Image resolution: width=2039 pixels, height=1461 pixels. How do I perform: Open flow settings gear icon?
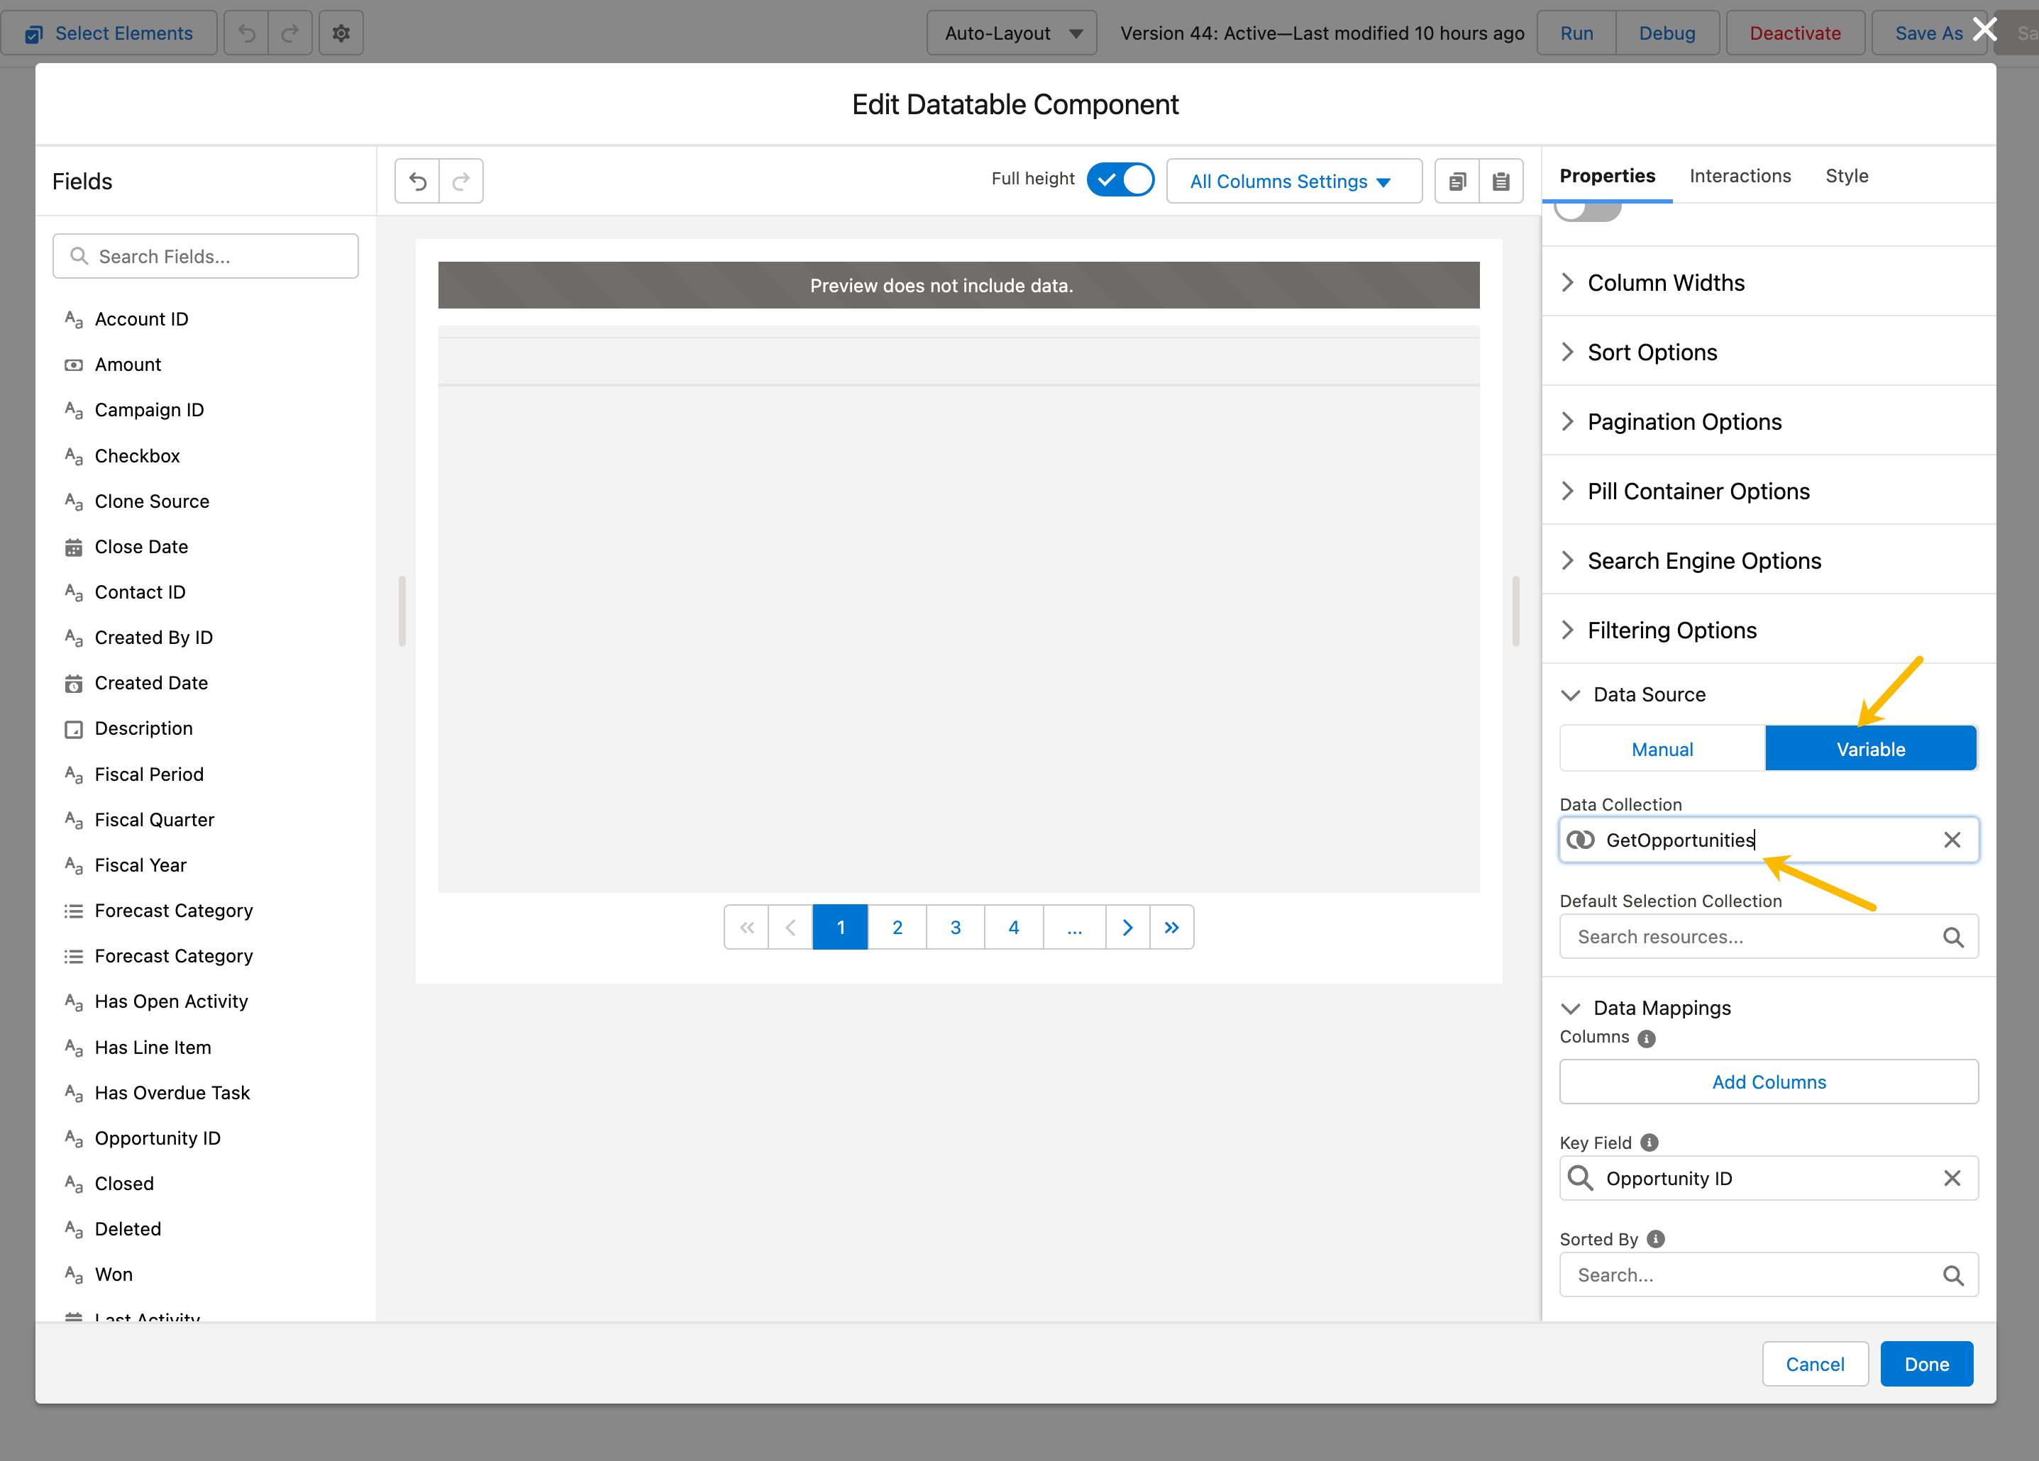[341, 33]
